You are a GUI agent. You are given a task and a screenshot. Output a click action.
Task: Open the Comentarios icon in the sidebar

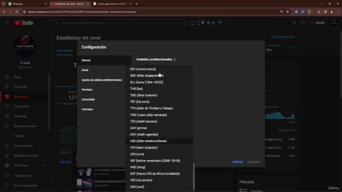(7, 107)
